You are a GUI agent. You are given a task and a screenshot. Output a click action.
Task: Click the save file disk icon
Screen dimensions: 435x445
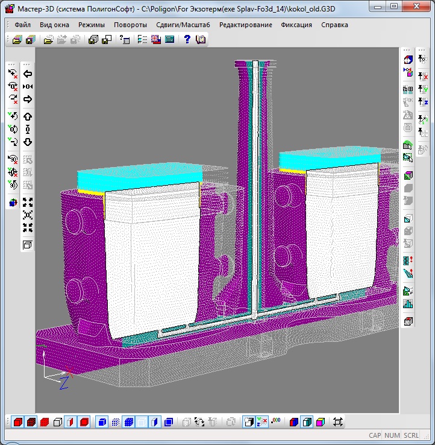tap(30, 40)
